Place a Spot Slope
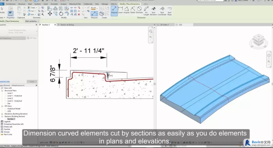The width and height of the screenshot is (273, 148). tap(169, 11)
